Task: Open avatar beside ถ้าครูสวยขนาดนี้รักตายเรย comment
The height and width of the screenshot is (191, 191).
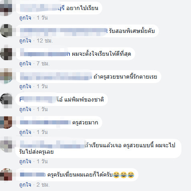Action: tap(6, 76)
